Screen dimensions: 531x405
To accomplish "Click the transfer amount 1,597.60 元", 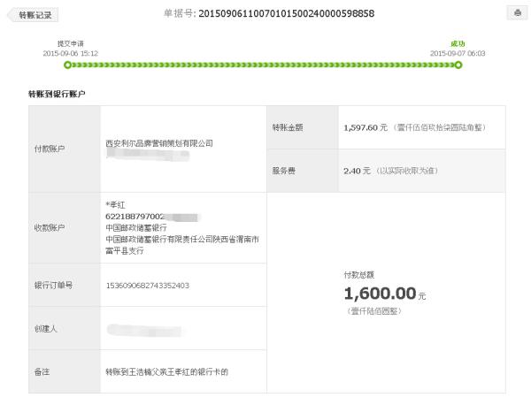I will 366,127.
